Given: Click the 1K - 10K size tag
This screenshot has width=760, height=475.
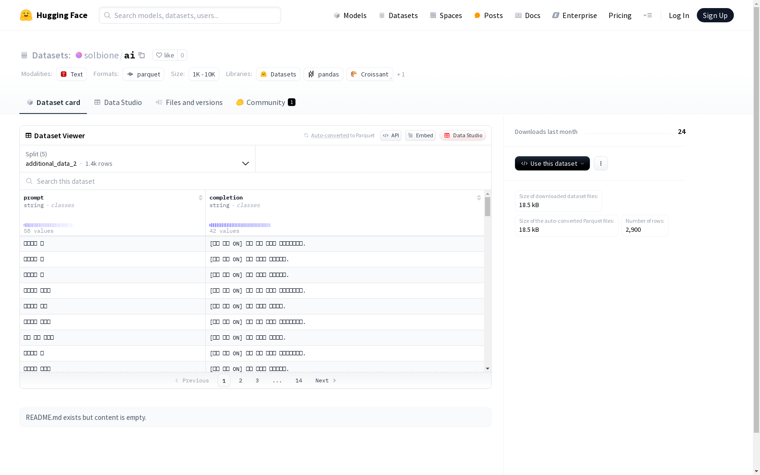Looking at the screenshot, I should pos(204,74).
